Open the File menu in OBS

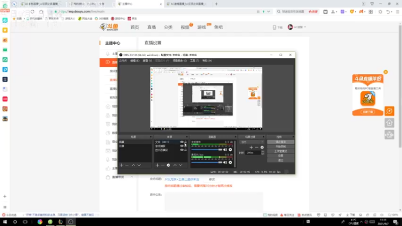(123, 61)
